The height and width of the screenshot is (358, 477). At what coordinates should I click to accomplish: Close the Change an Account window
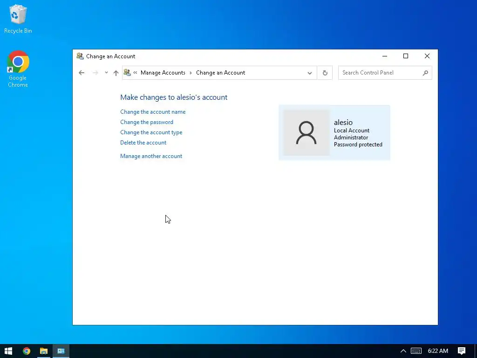pos(427,56)
